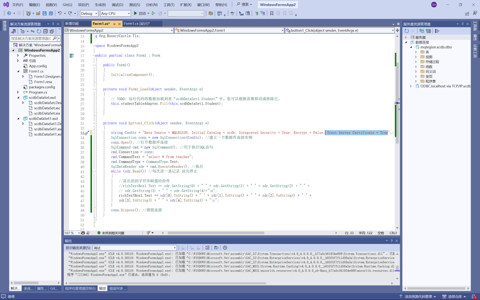Open the 程序包管理器控制台 tab

80,288
